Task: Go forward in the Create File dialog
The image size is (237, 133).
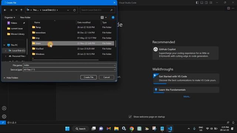Action: [x=11, y=10]
